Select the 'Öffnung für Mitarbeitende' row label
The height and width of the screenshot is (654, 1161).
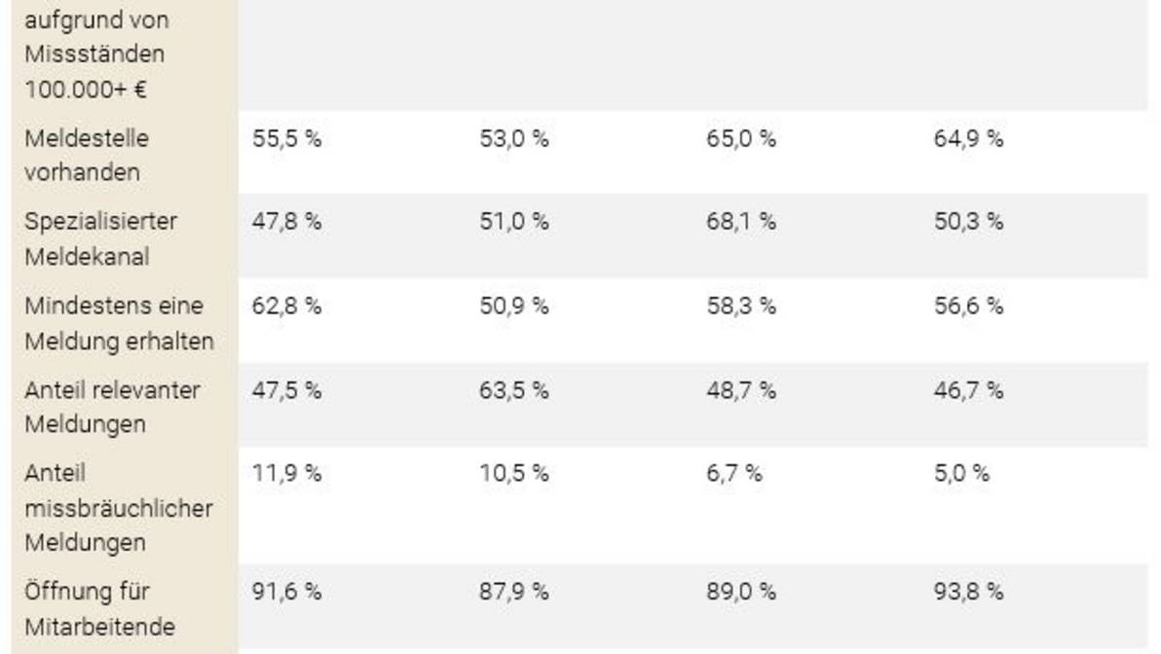pos(99,608)
